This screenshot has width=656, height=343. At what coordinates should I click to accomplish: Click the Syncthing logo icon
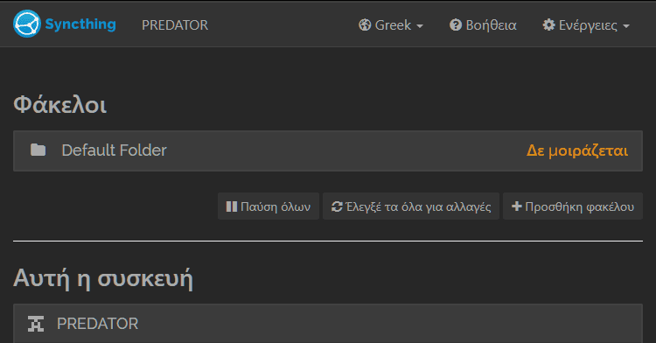click(x=27, y=24)
